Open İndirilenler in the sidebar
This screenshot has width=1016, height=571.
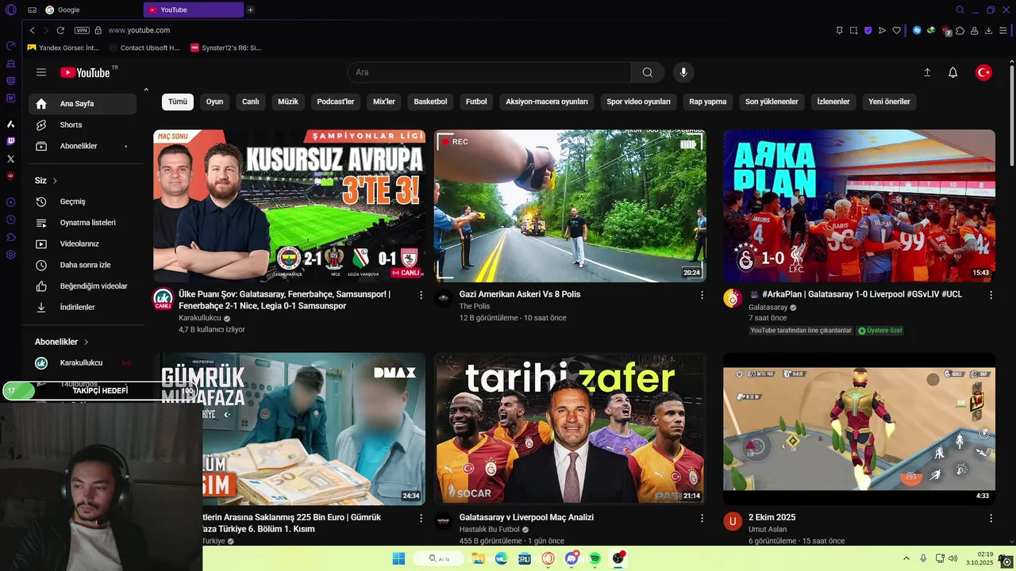pos(83,307)
